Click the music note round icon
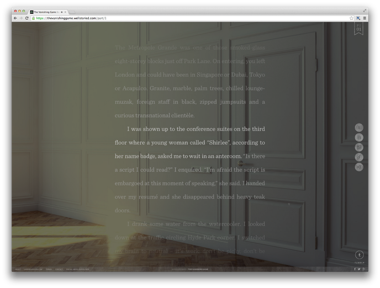The image size is (380, 288). click(358, 157)
